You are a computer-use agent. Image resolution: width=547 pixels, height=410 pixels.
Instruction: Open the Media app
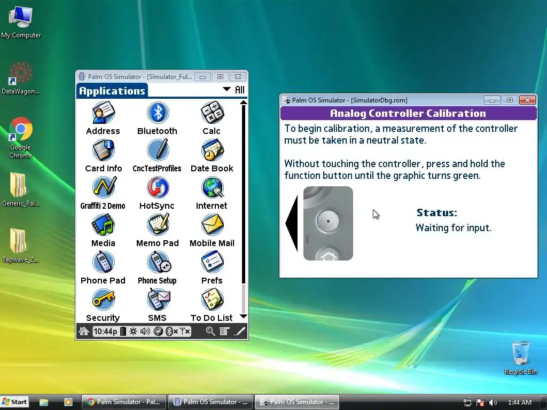pos(103,230)
